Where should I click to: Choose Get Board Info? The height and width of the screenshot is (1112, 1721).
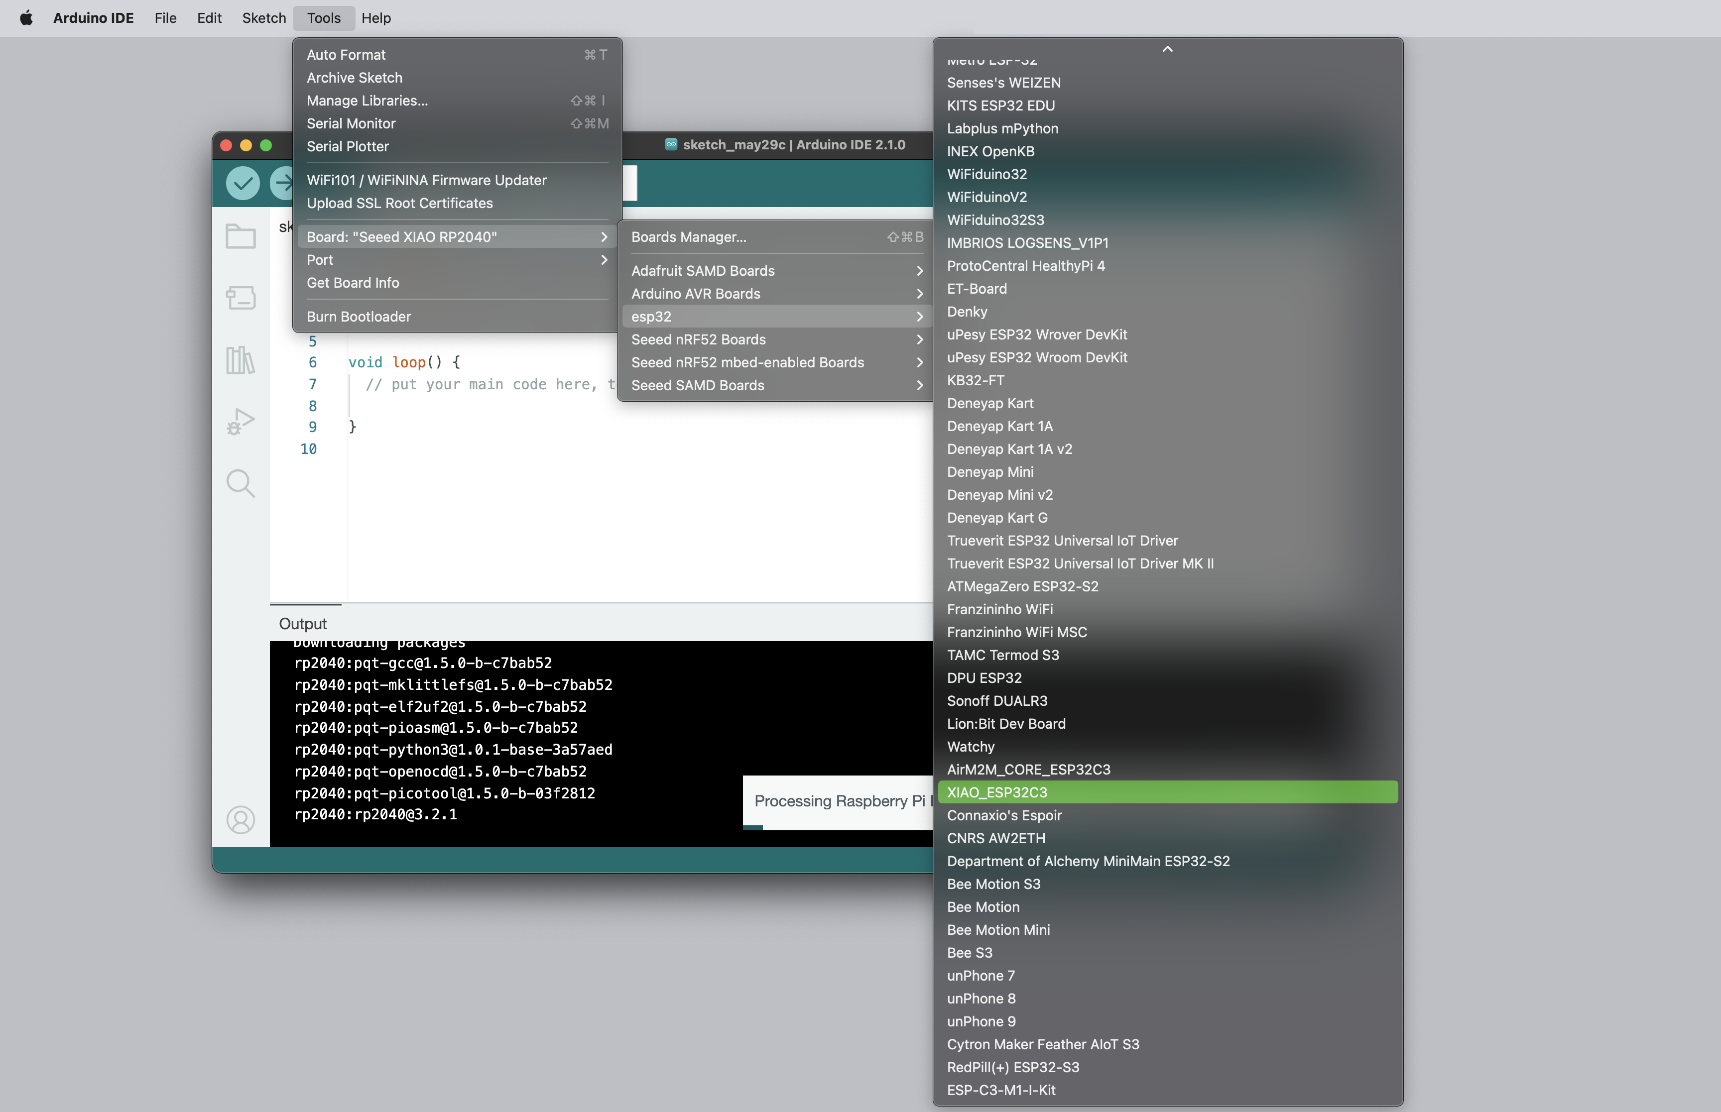point(457,283)
